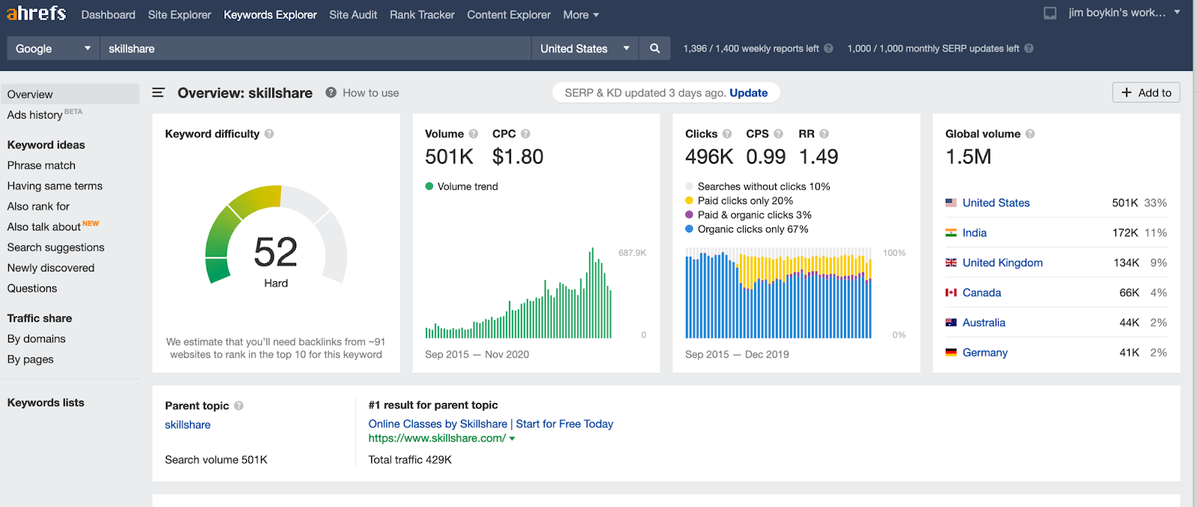1197x507 pixels.
Task: Open help icon beside How to use
Action: point(331,93)
